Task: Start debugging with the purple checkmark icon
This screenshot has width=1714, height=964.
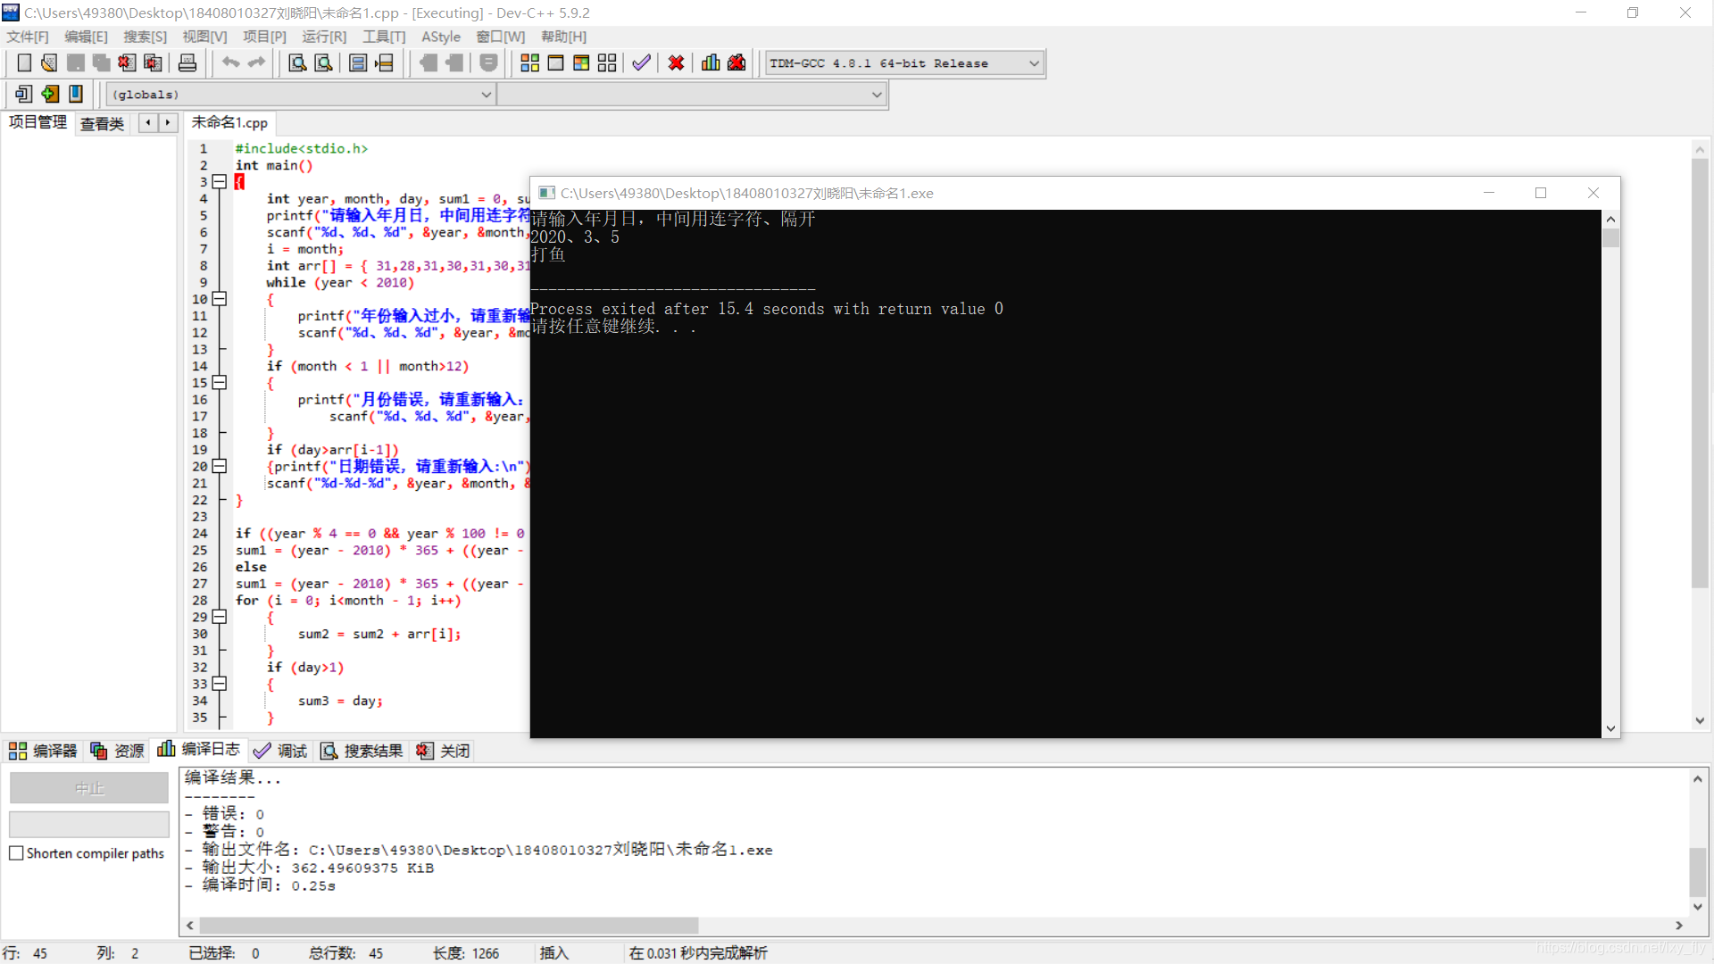Action: tap(641, 62)
